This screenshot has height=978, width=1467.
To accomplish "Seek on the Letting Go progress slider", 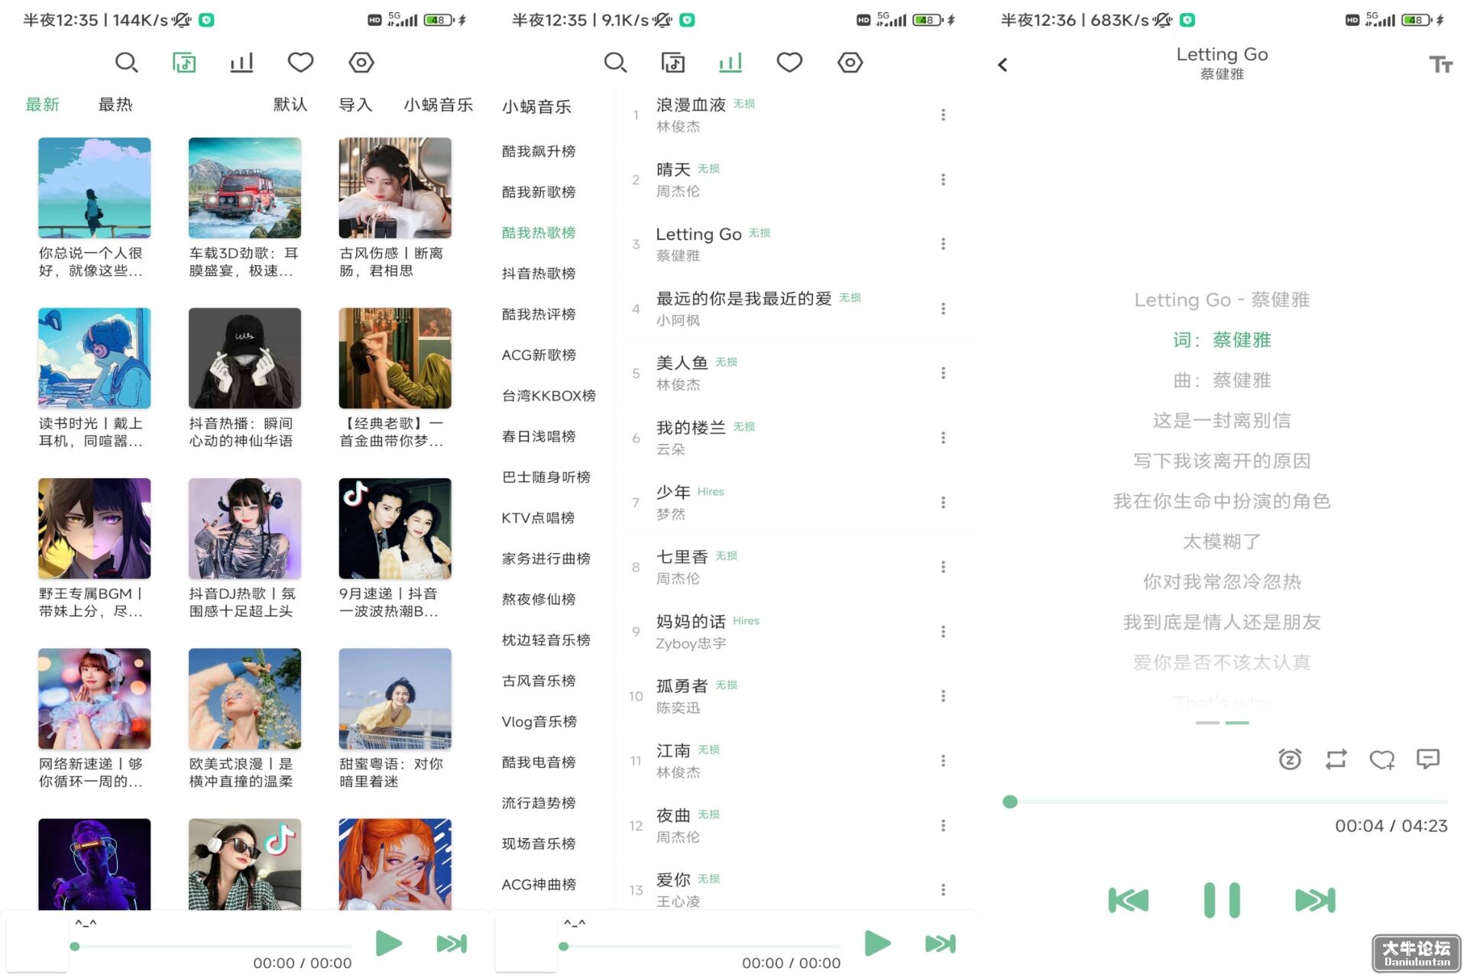I will click(x=1228, y=802).
